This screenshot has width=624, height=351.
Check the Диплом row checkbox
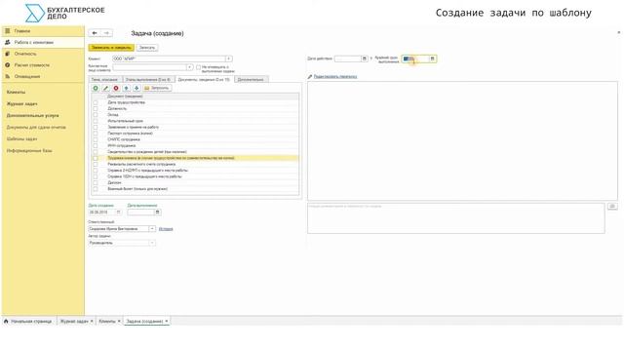click(x=96, y=182)
